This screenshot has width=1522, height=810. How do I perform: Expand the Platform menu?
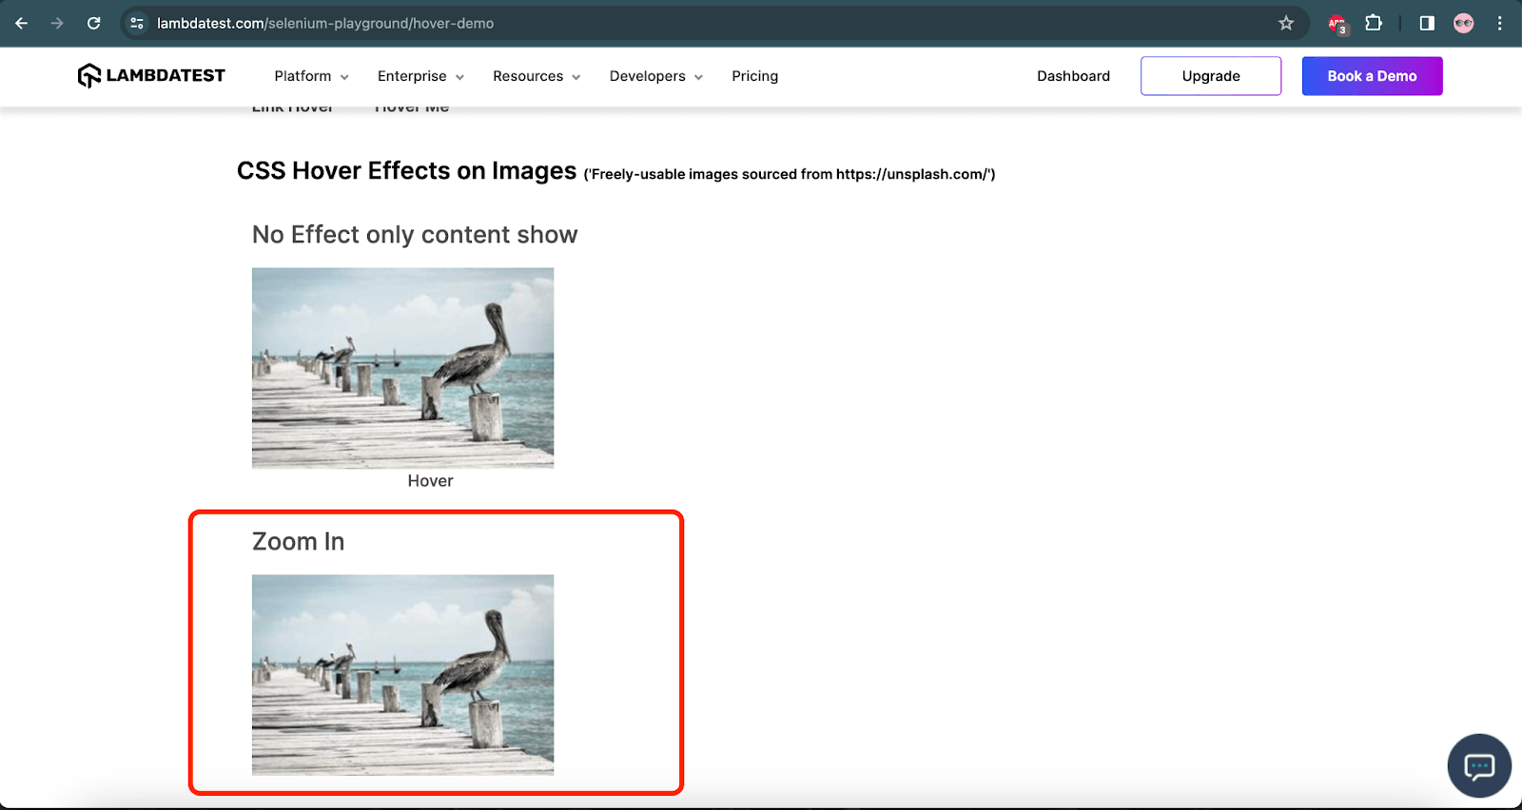(311, 76)
